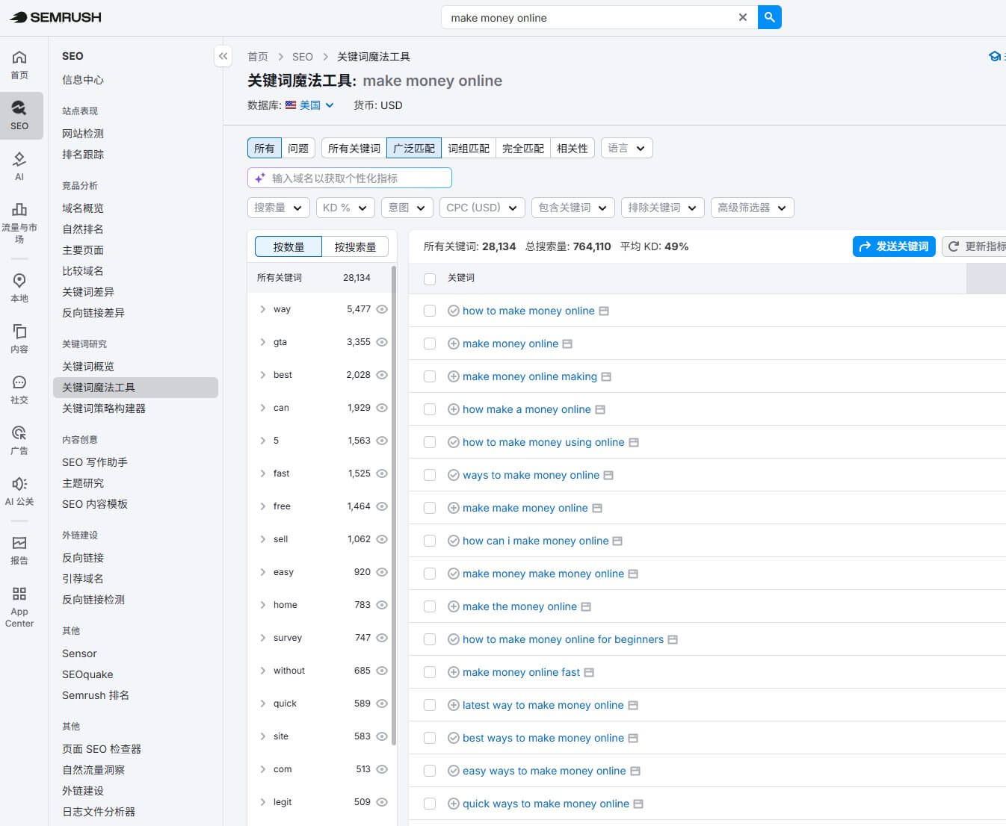
Task: Clear the search box with X icon
Action: [742, 17]
